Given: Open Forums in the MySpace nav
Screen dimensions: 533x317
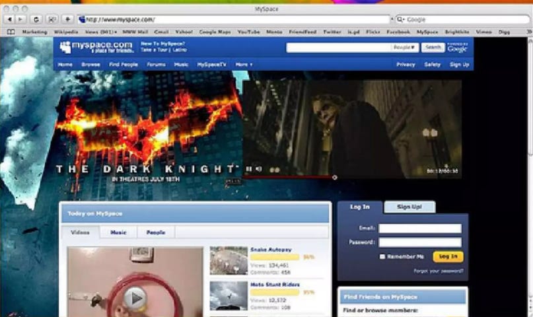Looking at the screenshot, I should [156, 65].
